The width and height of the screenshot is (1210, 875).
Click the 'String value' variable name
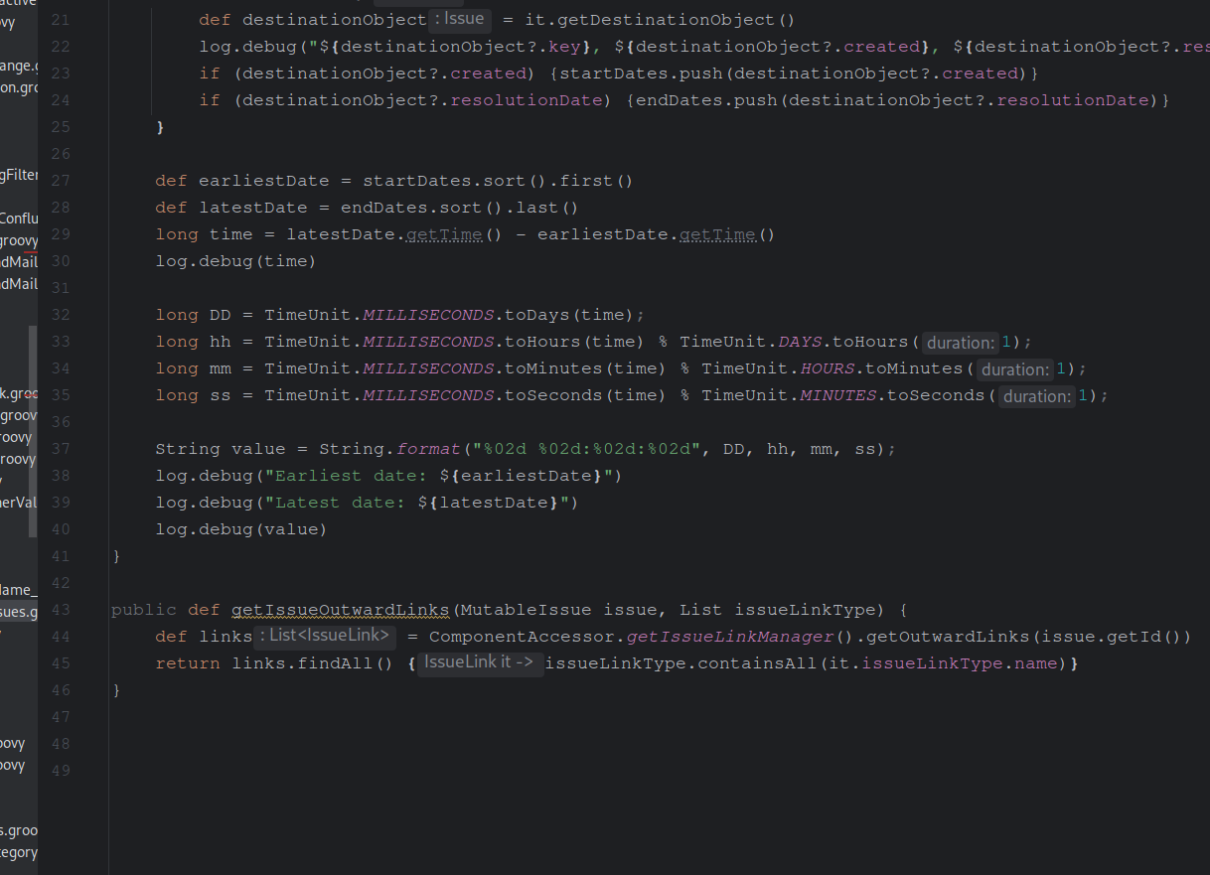coord(257,449)
